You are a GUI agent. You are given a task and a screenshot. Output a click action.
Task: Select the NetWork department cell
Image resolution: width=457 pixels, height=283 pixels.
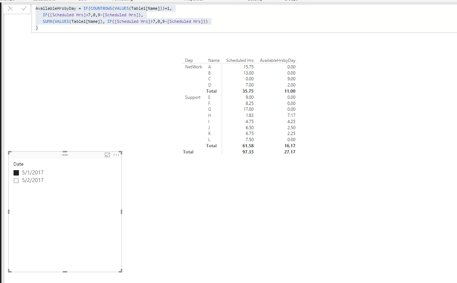click(194, 67)
